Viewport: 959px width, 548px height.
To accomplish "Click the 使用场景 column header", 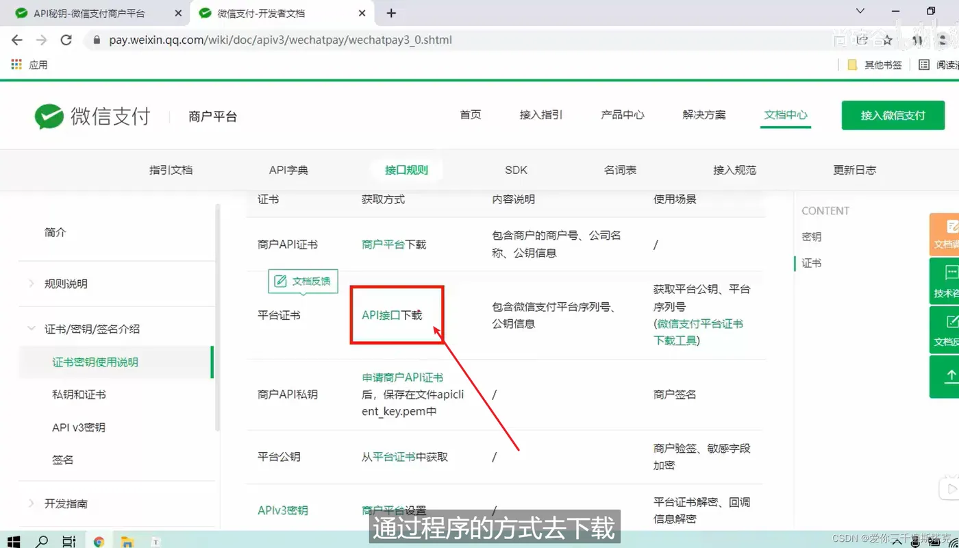I will click(x=675, y=199).
